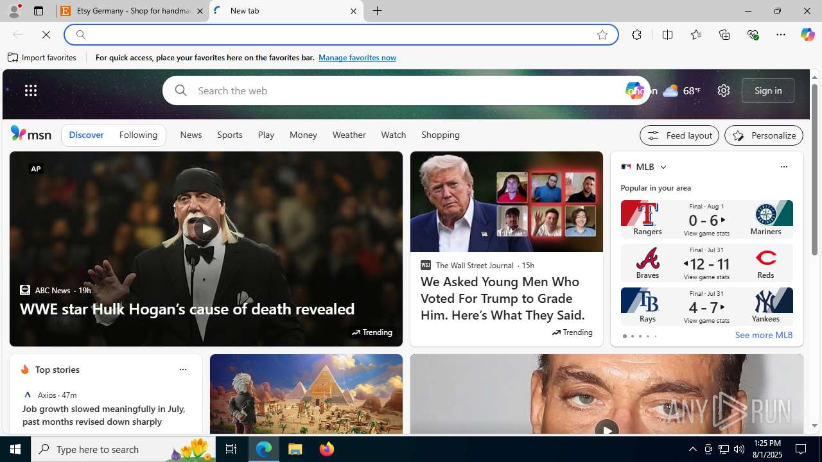822x462 pixels.
Task: Open Browser essentials icon
Action: click(x=753, y=35)
